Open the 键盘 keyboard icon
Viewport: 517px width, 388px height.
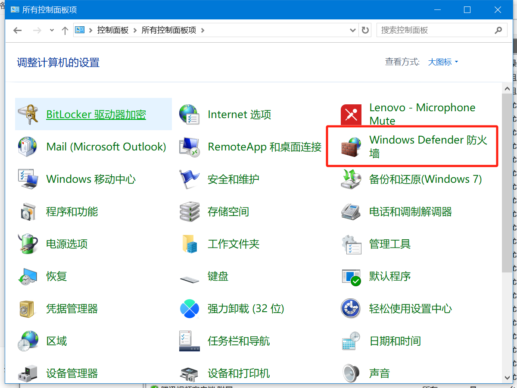click(190, 278)
